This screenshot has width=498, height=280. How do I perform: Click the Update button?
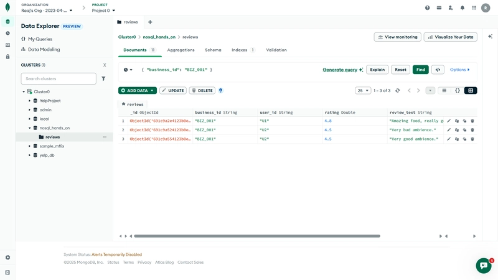[x=173, y=90]
